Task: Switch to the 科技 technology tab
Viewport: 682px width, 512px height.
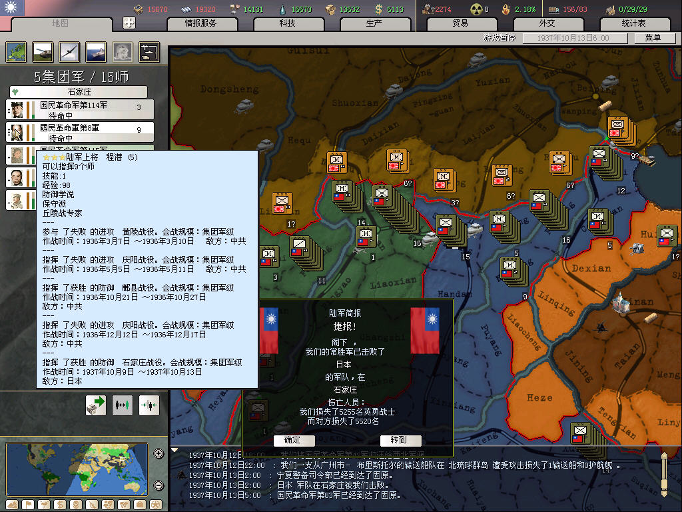Action: [288, 23]
